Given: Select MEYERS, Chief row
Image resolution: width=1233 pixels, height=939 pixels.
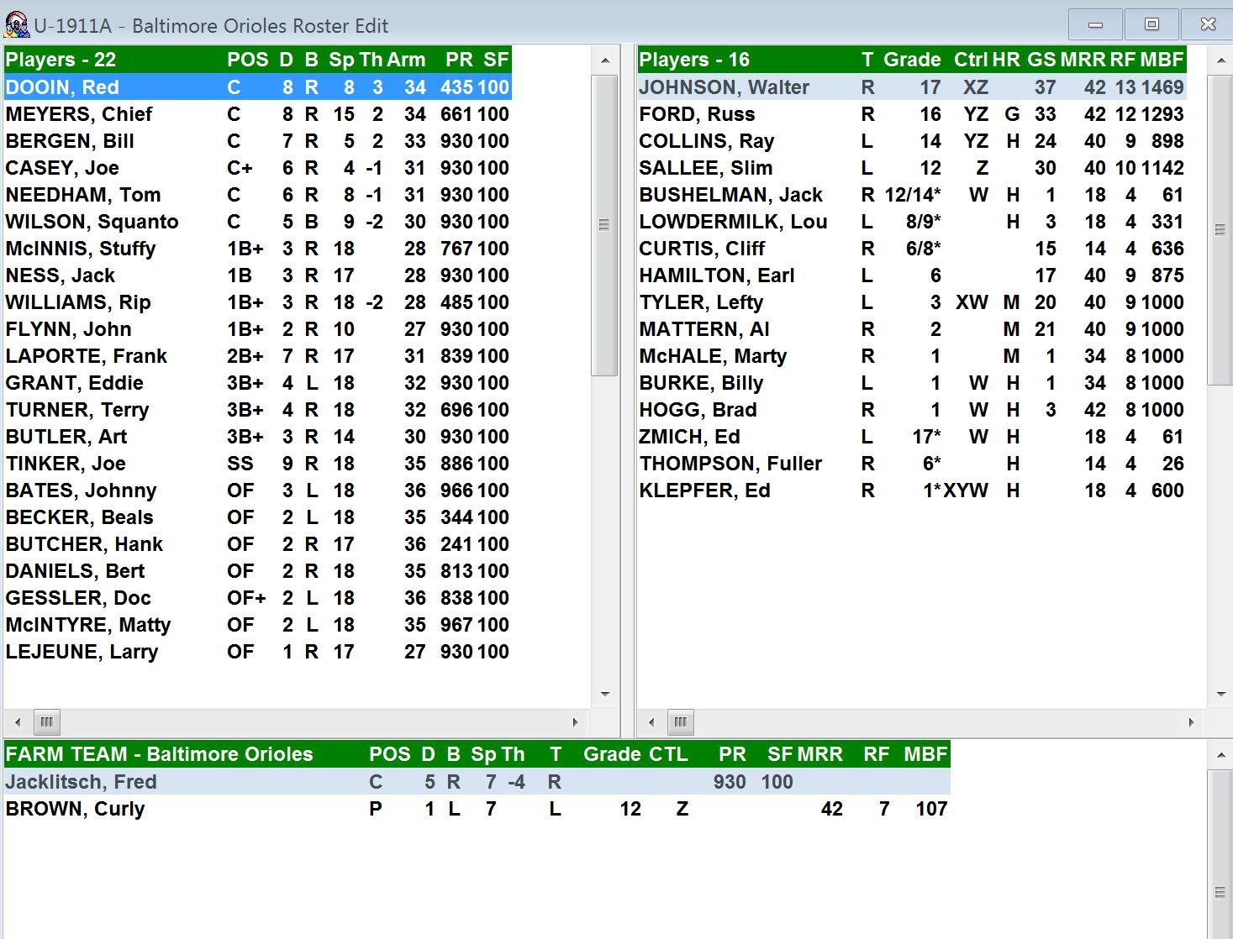Looking at the screenshot, I should (257, 114).
